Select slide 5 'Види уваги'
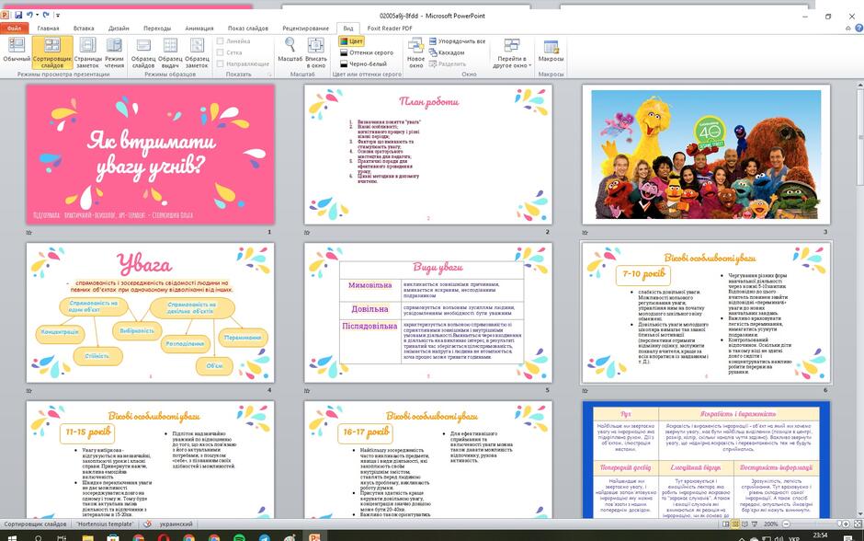The height and width of the screenshot is (541, 864). tap(428, 313)
